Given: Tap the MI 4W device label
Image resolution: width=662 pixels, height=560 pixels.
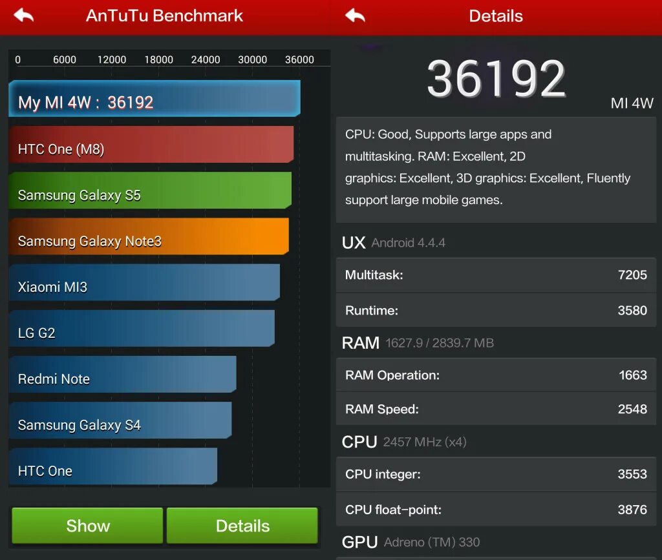Looking at the screenshot, I should pos(632,103).
